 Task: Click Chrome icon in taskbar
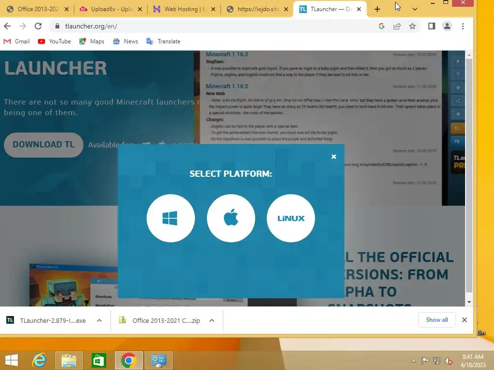click(128, 360)
